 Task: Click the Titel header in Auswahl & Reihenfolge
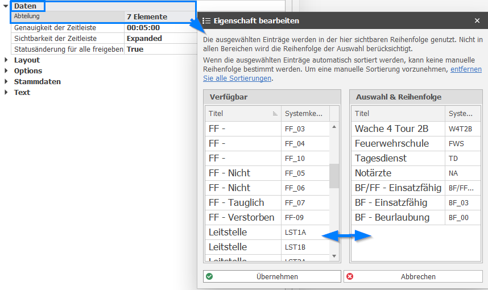pyautogui.click(x=397, y=114)
